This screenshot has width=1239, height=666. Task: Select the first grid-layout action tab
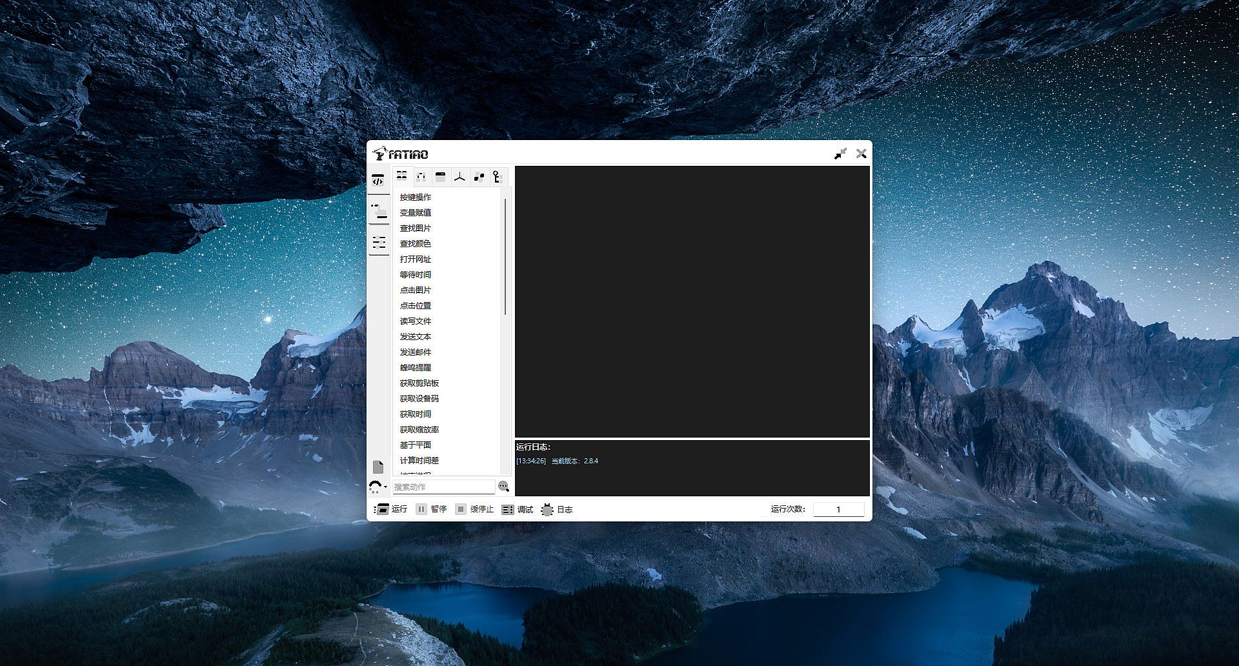tap(402, 176)
